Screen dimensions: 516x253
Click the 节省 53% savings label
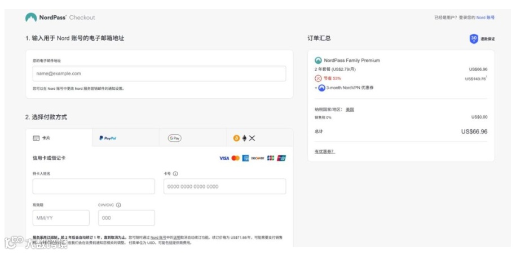[x=332, y=78]
